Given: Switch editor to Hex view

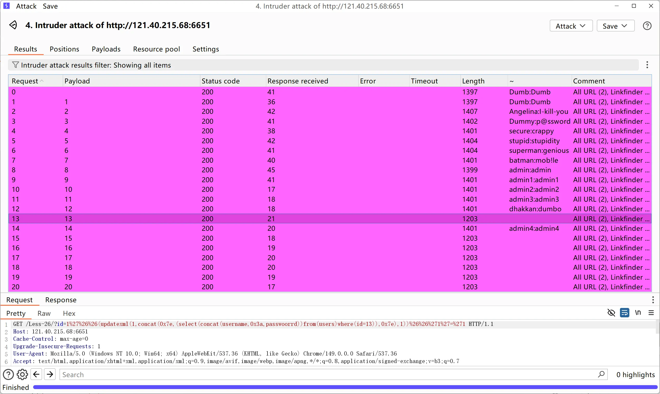Looking at the screenshot, I should [x=69, y=313].
